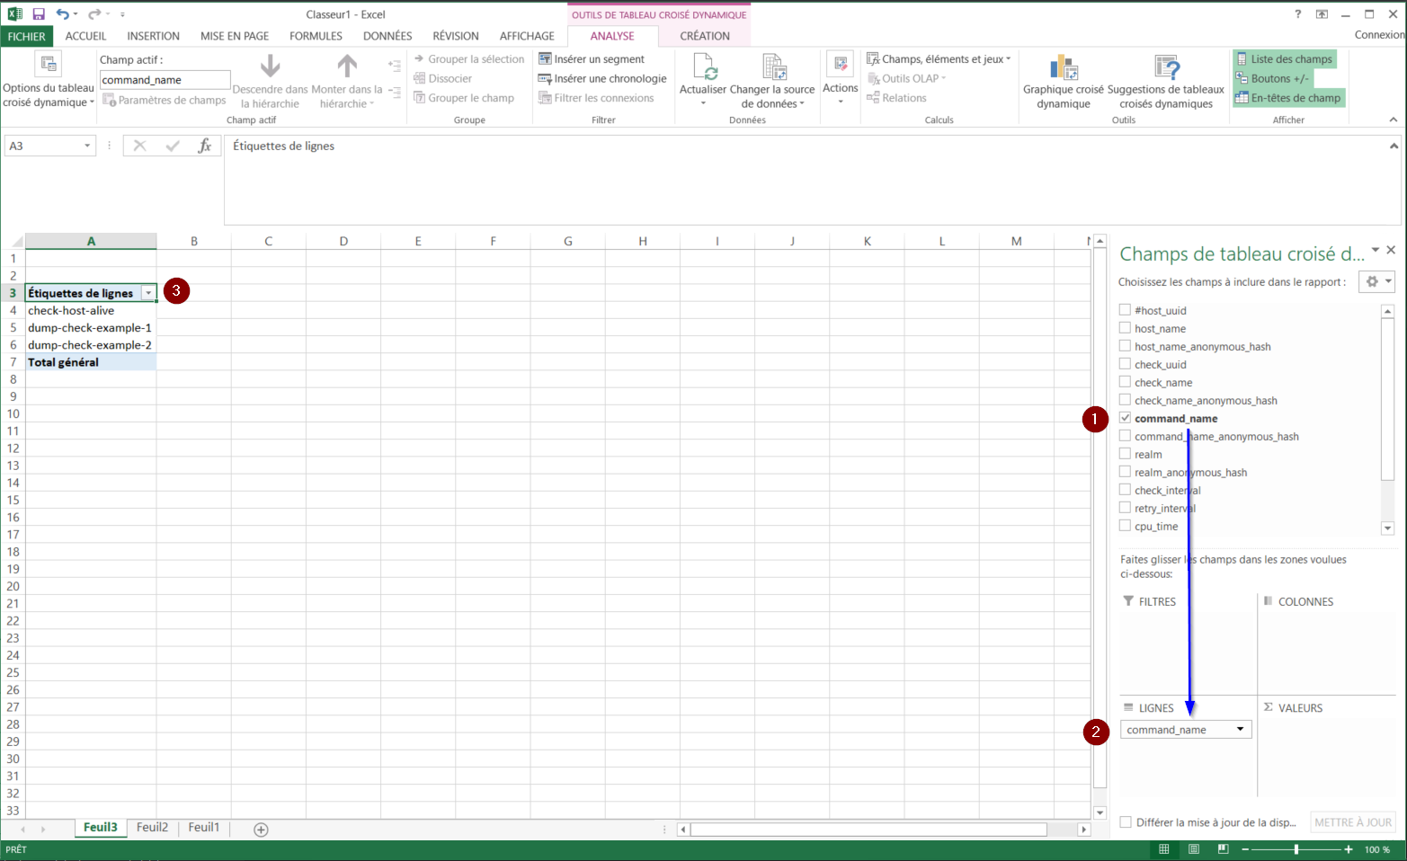Click Changer la source de données icon

coord(773,67)
